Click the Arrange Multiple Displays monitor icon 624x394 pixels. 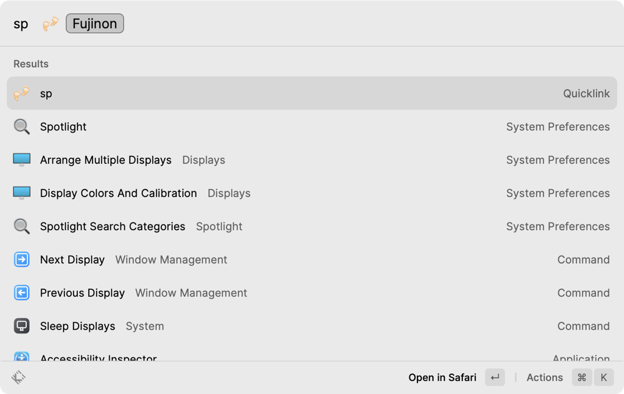click(22, 160)
